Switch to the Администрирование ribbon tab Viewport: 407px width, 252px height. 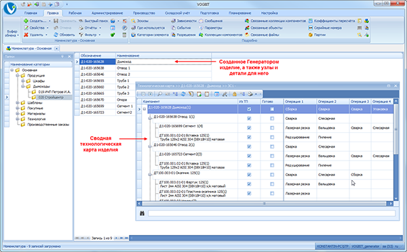click(107, 13)
